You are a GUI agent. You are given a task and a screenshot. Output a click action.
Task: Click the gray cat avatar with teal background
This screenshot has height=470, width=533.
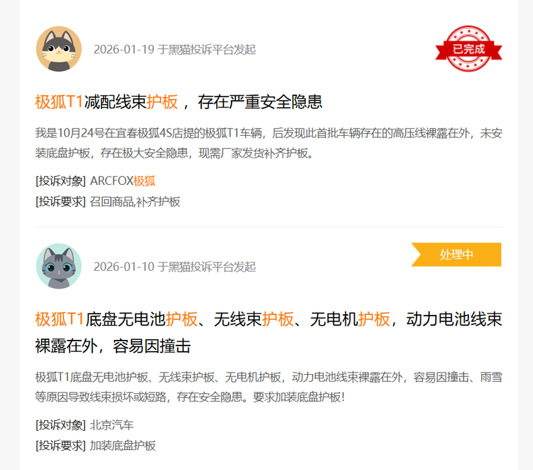click(59, 266)
